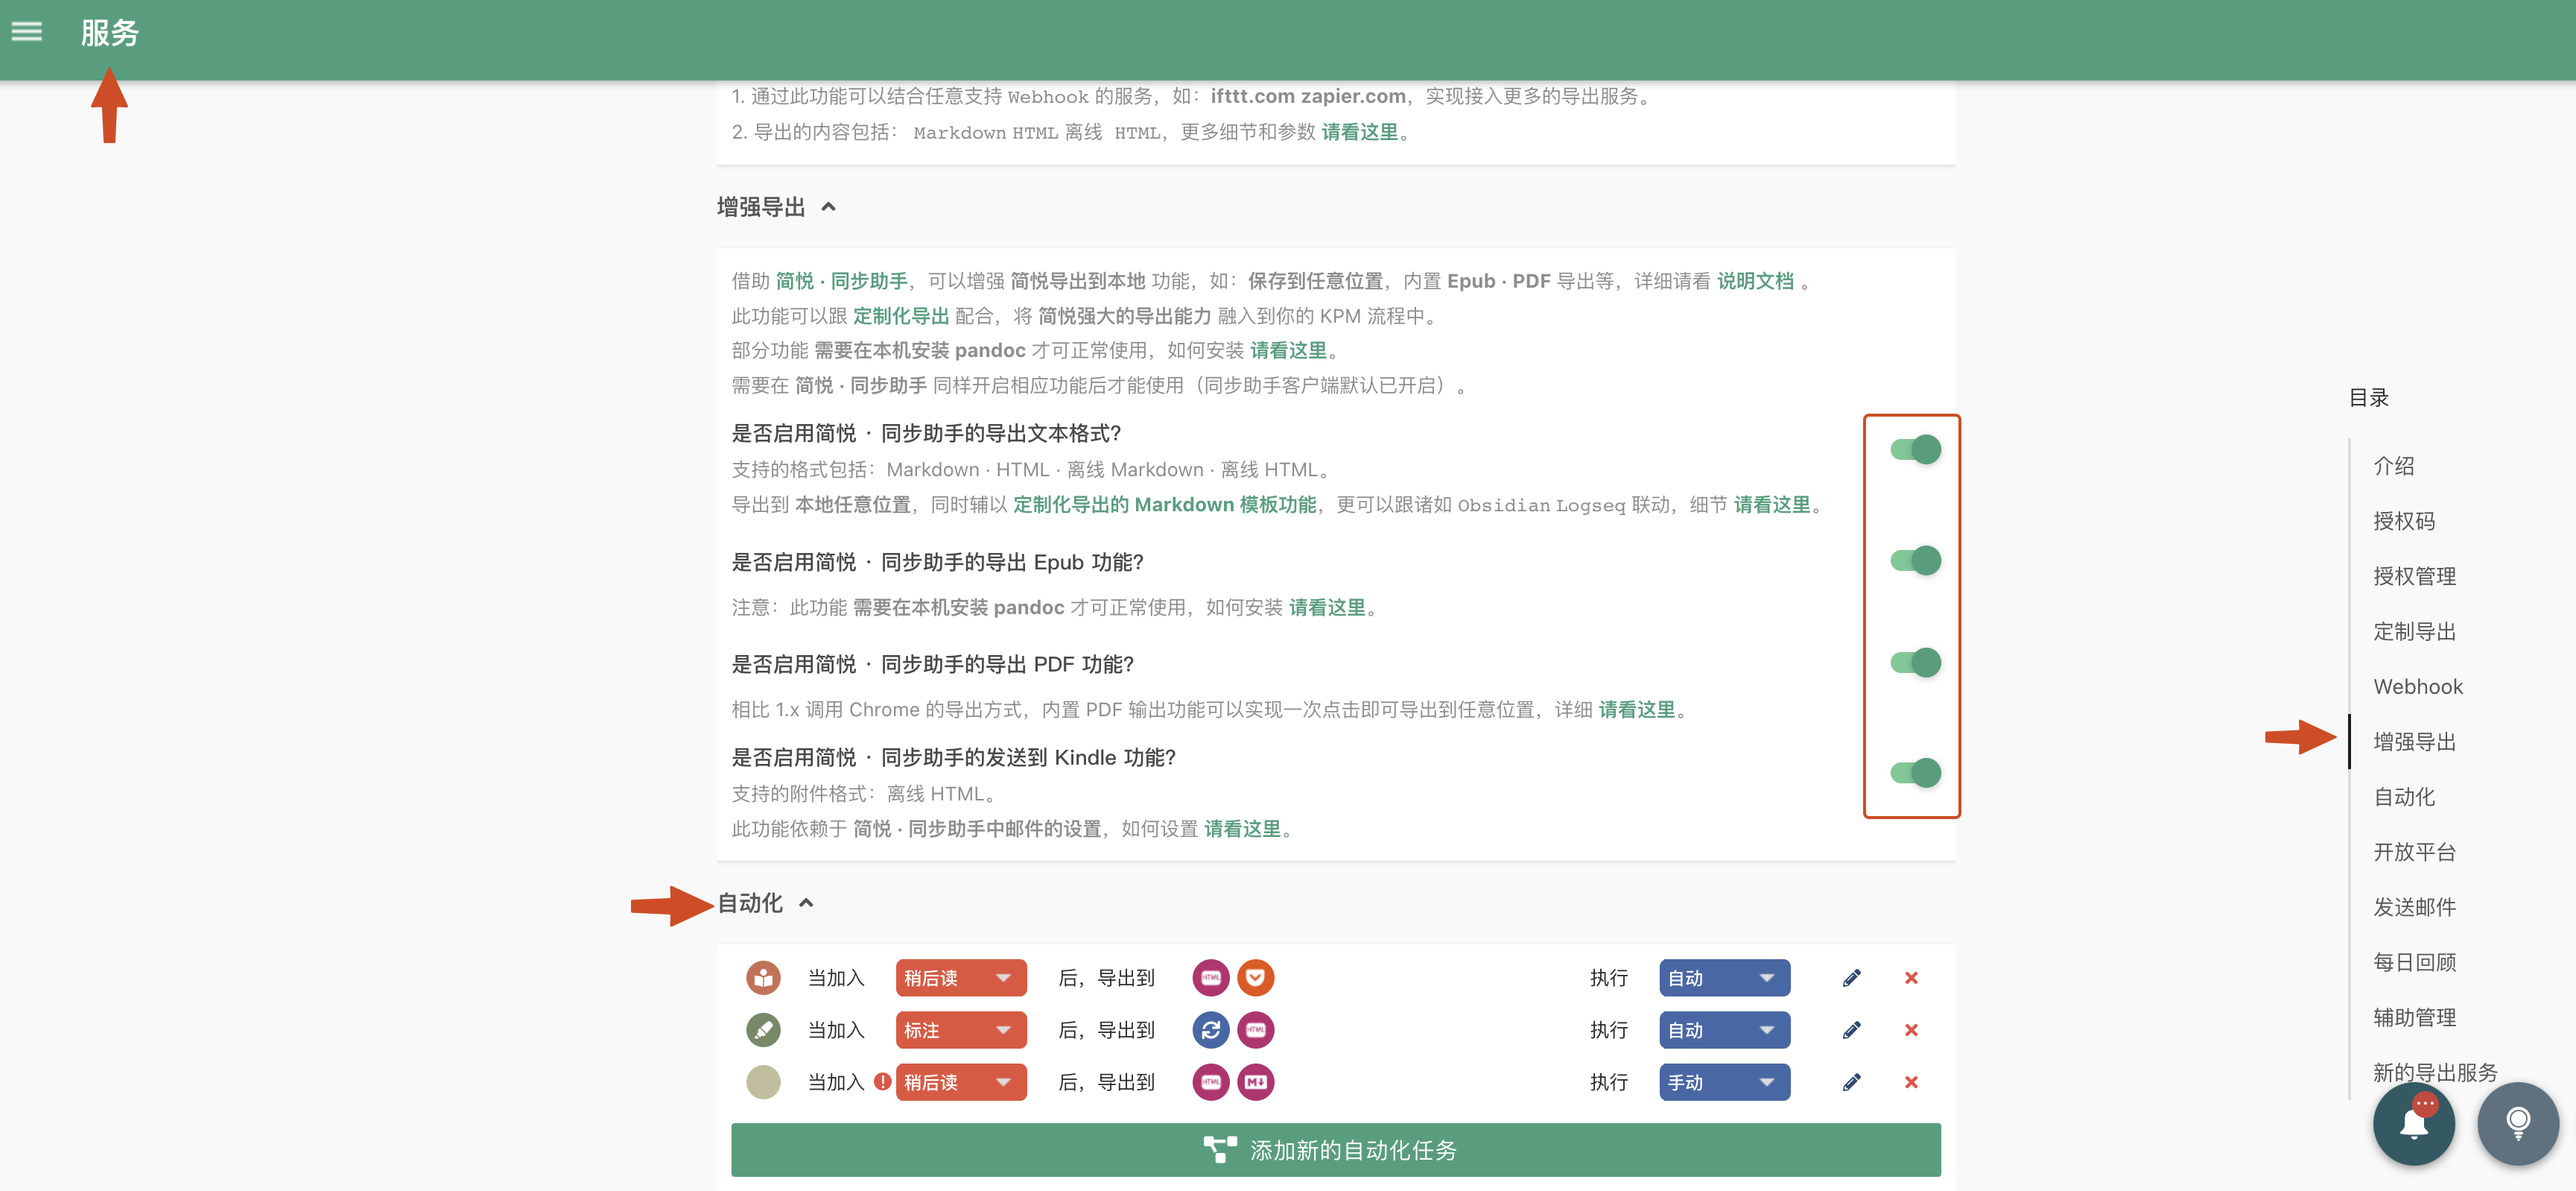Jump to 授权码 in the table of contents
Screen dimensions: 2576x1191
[2404, 520]
